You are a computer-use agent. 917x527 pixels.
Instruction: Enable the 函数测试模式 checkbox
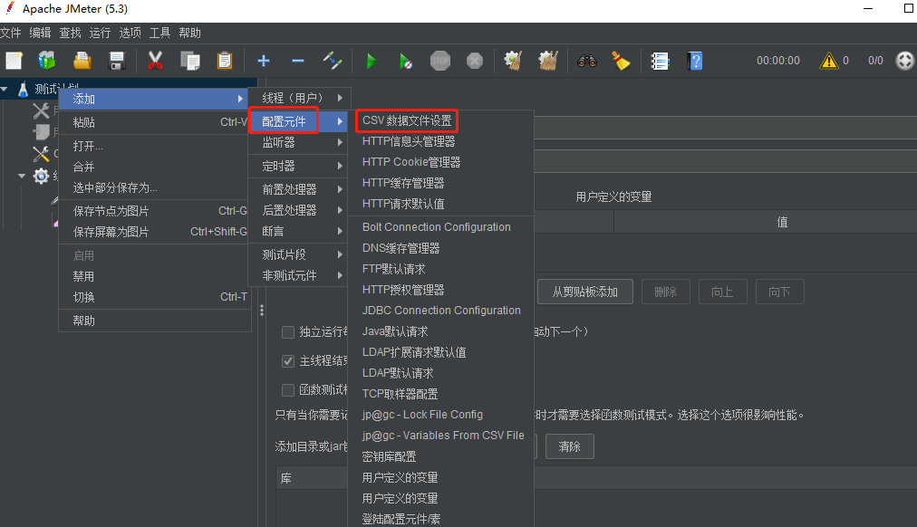point(288,389)
